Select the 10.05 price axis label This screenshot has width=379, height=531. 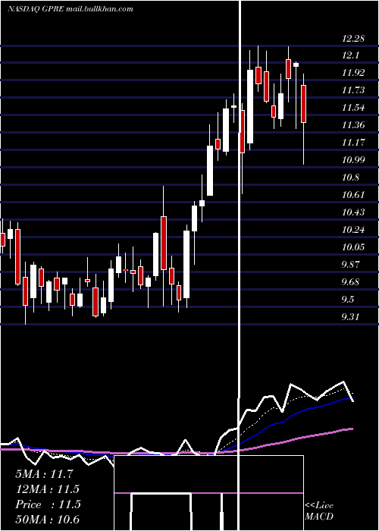[353, 247]
